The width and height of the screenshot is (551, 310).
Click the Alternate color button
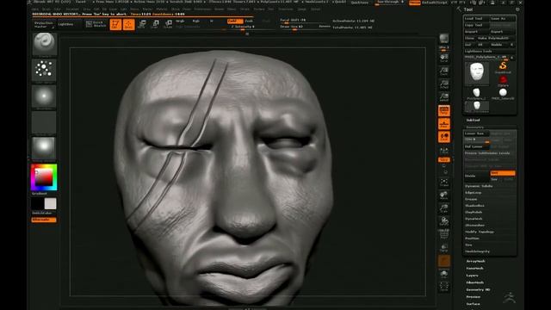pyautogui.click(x=44, y=220)
